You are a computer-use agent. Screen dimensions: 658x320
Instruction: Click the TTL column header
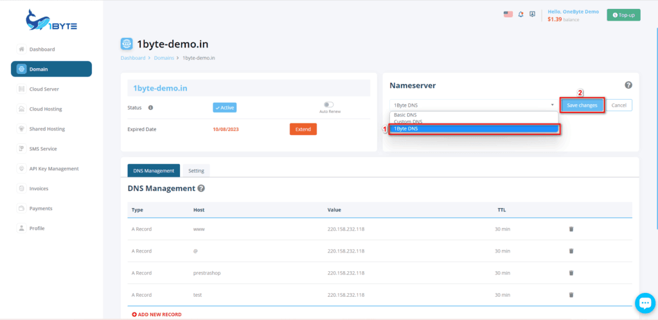point(501,209)
